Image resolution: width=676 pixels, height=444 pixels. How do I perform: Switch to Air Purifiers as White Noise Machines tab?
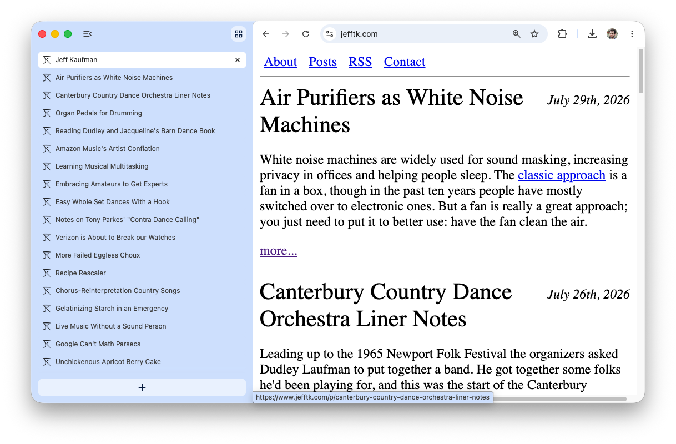(142, 78)
